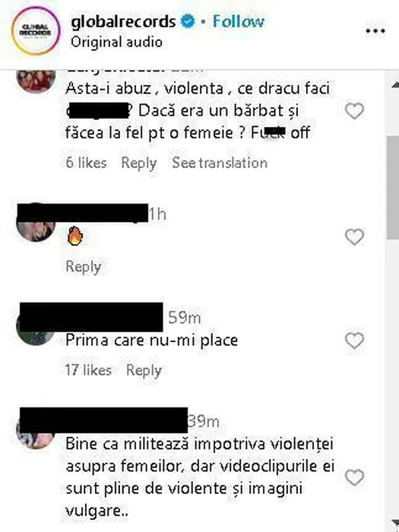Follow the globalrecords account
399x532 pixels.
[239, 21]
